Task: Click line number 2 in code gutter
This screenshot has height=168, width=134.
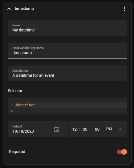Action: [x=12, y=110]
